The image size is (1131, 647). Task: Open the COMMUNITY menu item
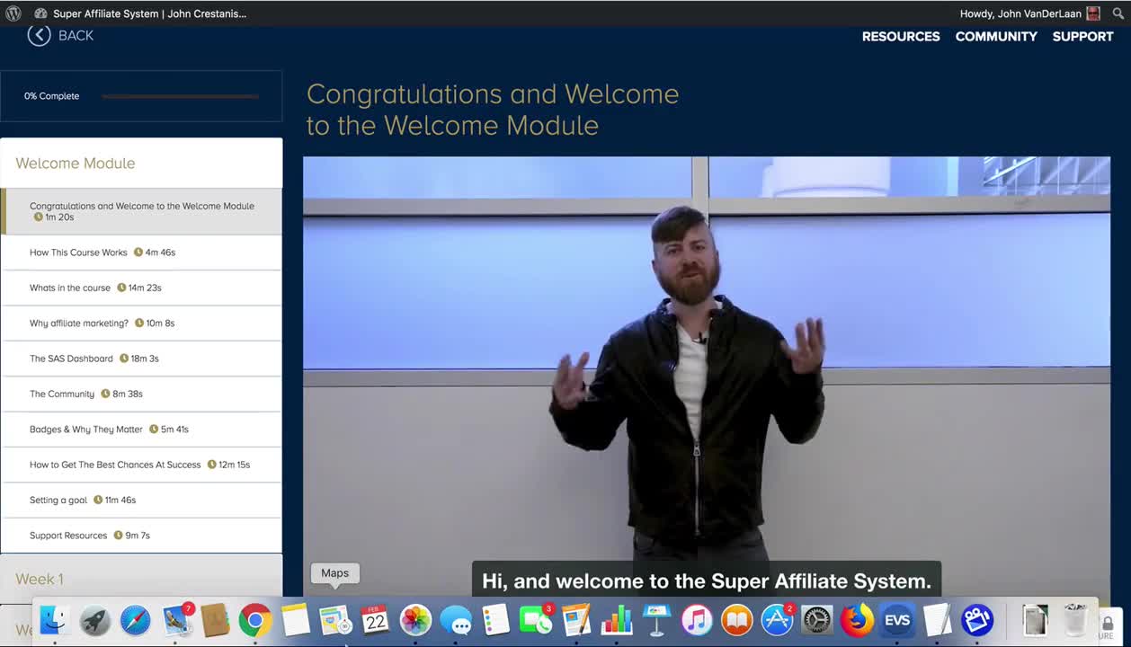coord(996,36)
